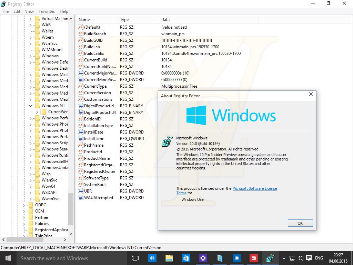This screenshot has width=353, height=265.
Task: Collapse the Windows NT key
Action: [x=30, y=106]
